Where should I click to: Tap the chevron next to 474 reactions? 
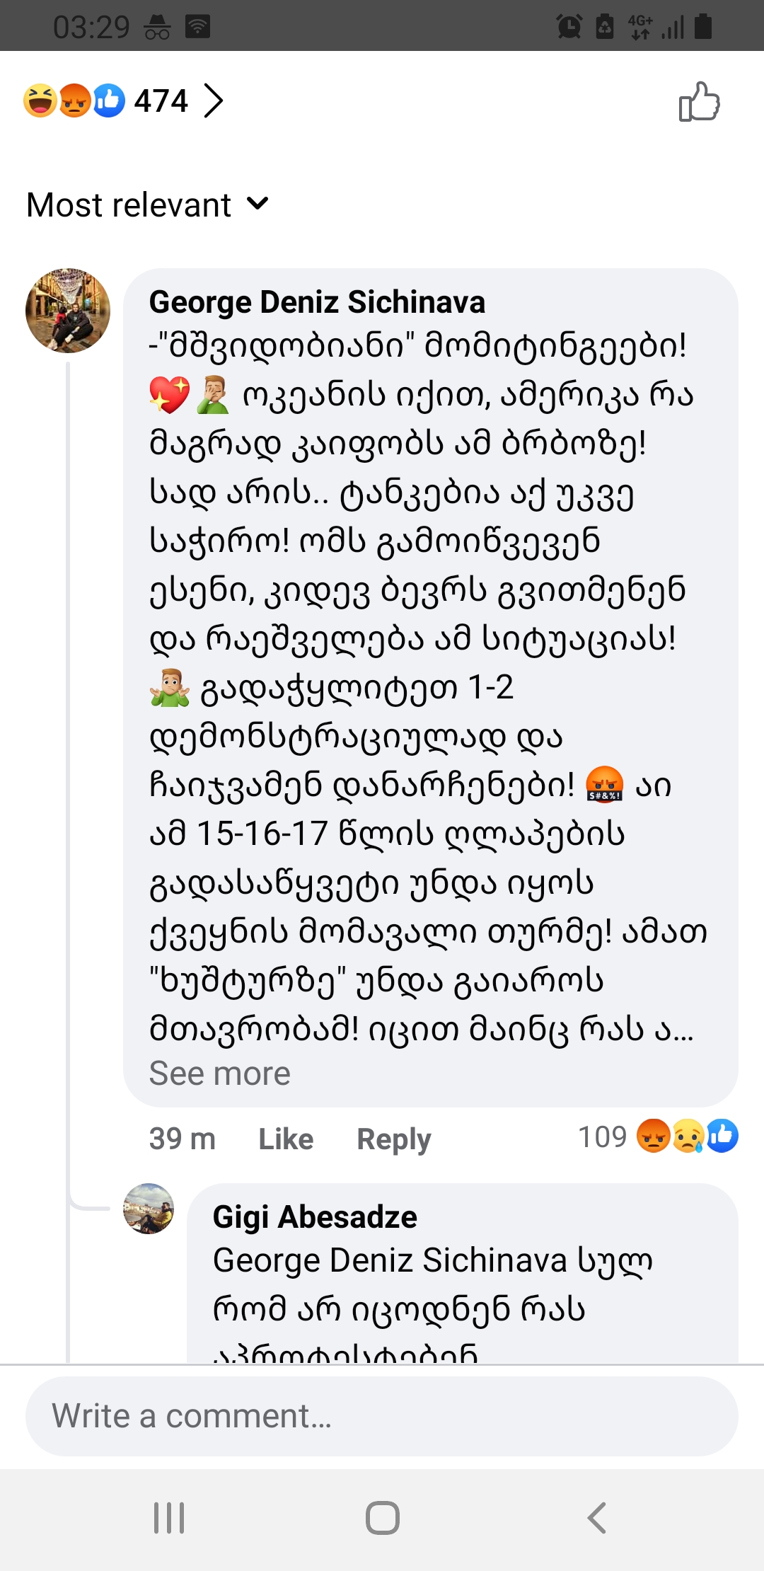pos(213,100)
